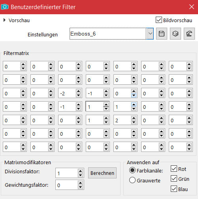Open the Einstellungen preset dropdown arrow
The image size is (198, 199).
(150, 34)
